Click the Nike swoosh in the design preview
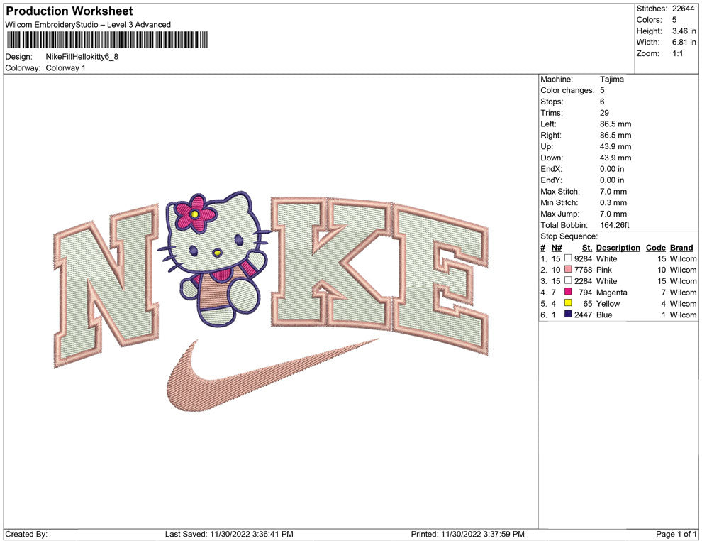 coord(273,375)
